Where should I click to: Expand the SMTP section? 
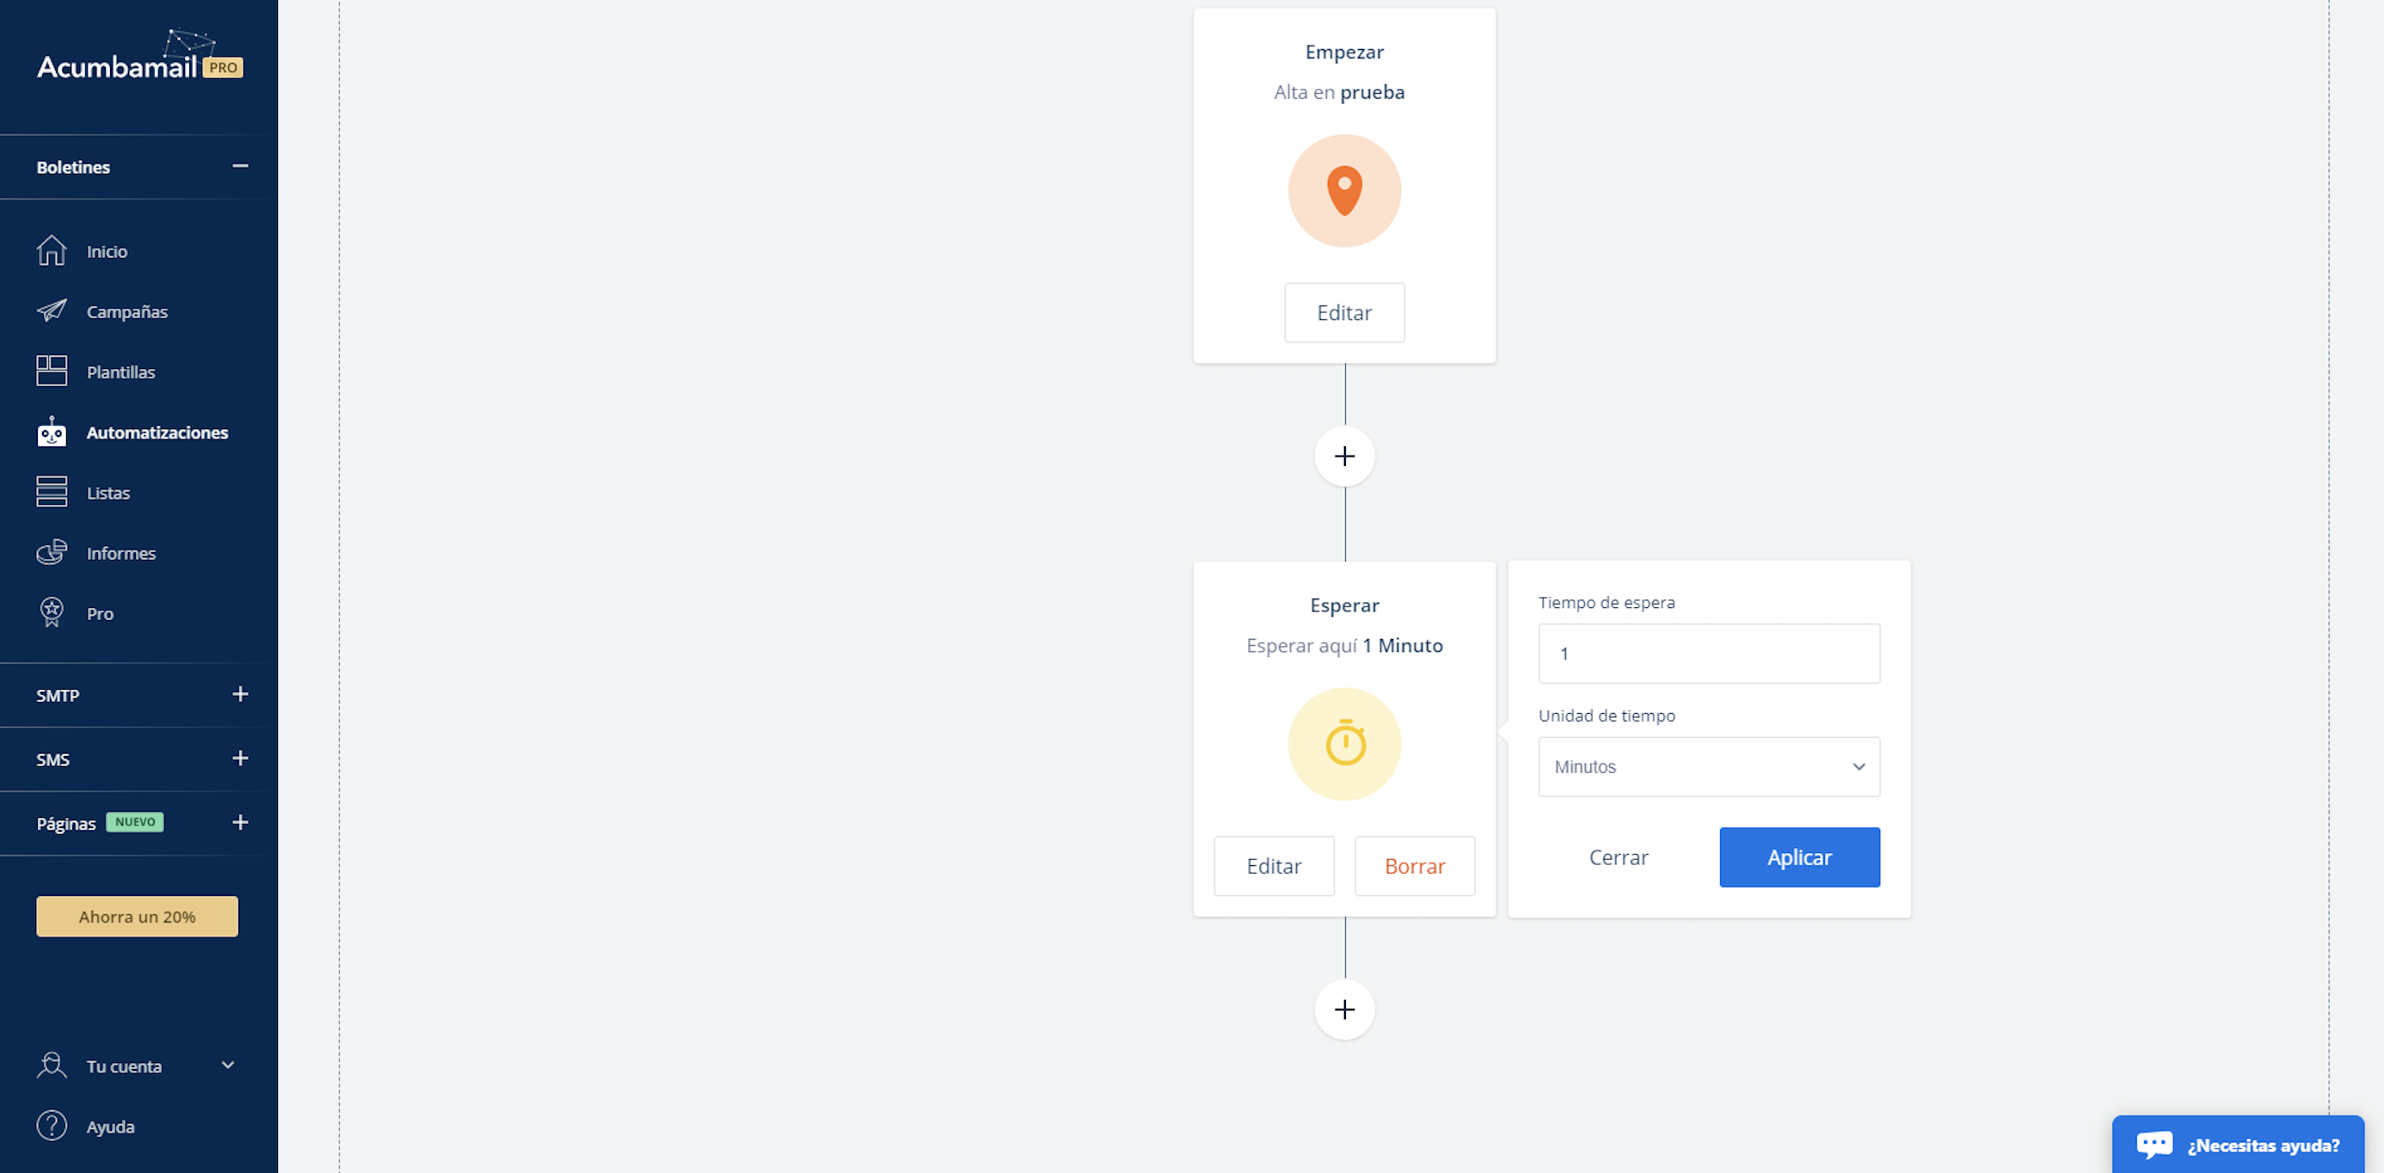240,694
